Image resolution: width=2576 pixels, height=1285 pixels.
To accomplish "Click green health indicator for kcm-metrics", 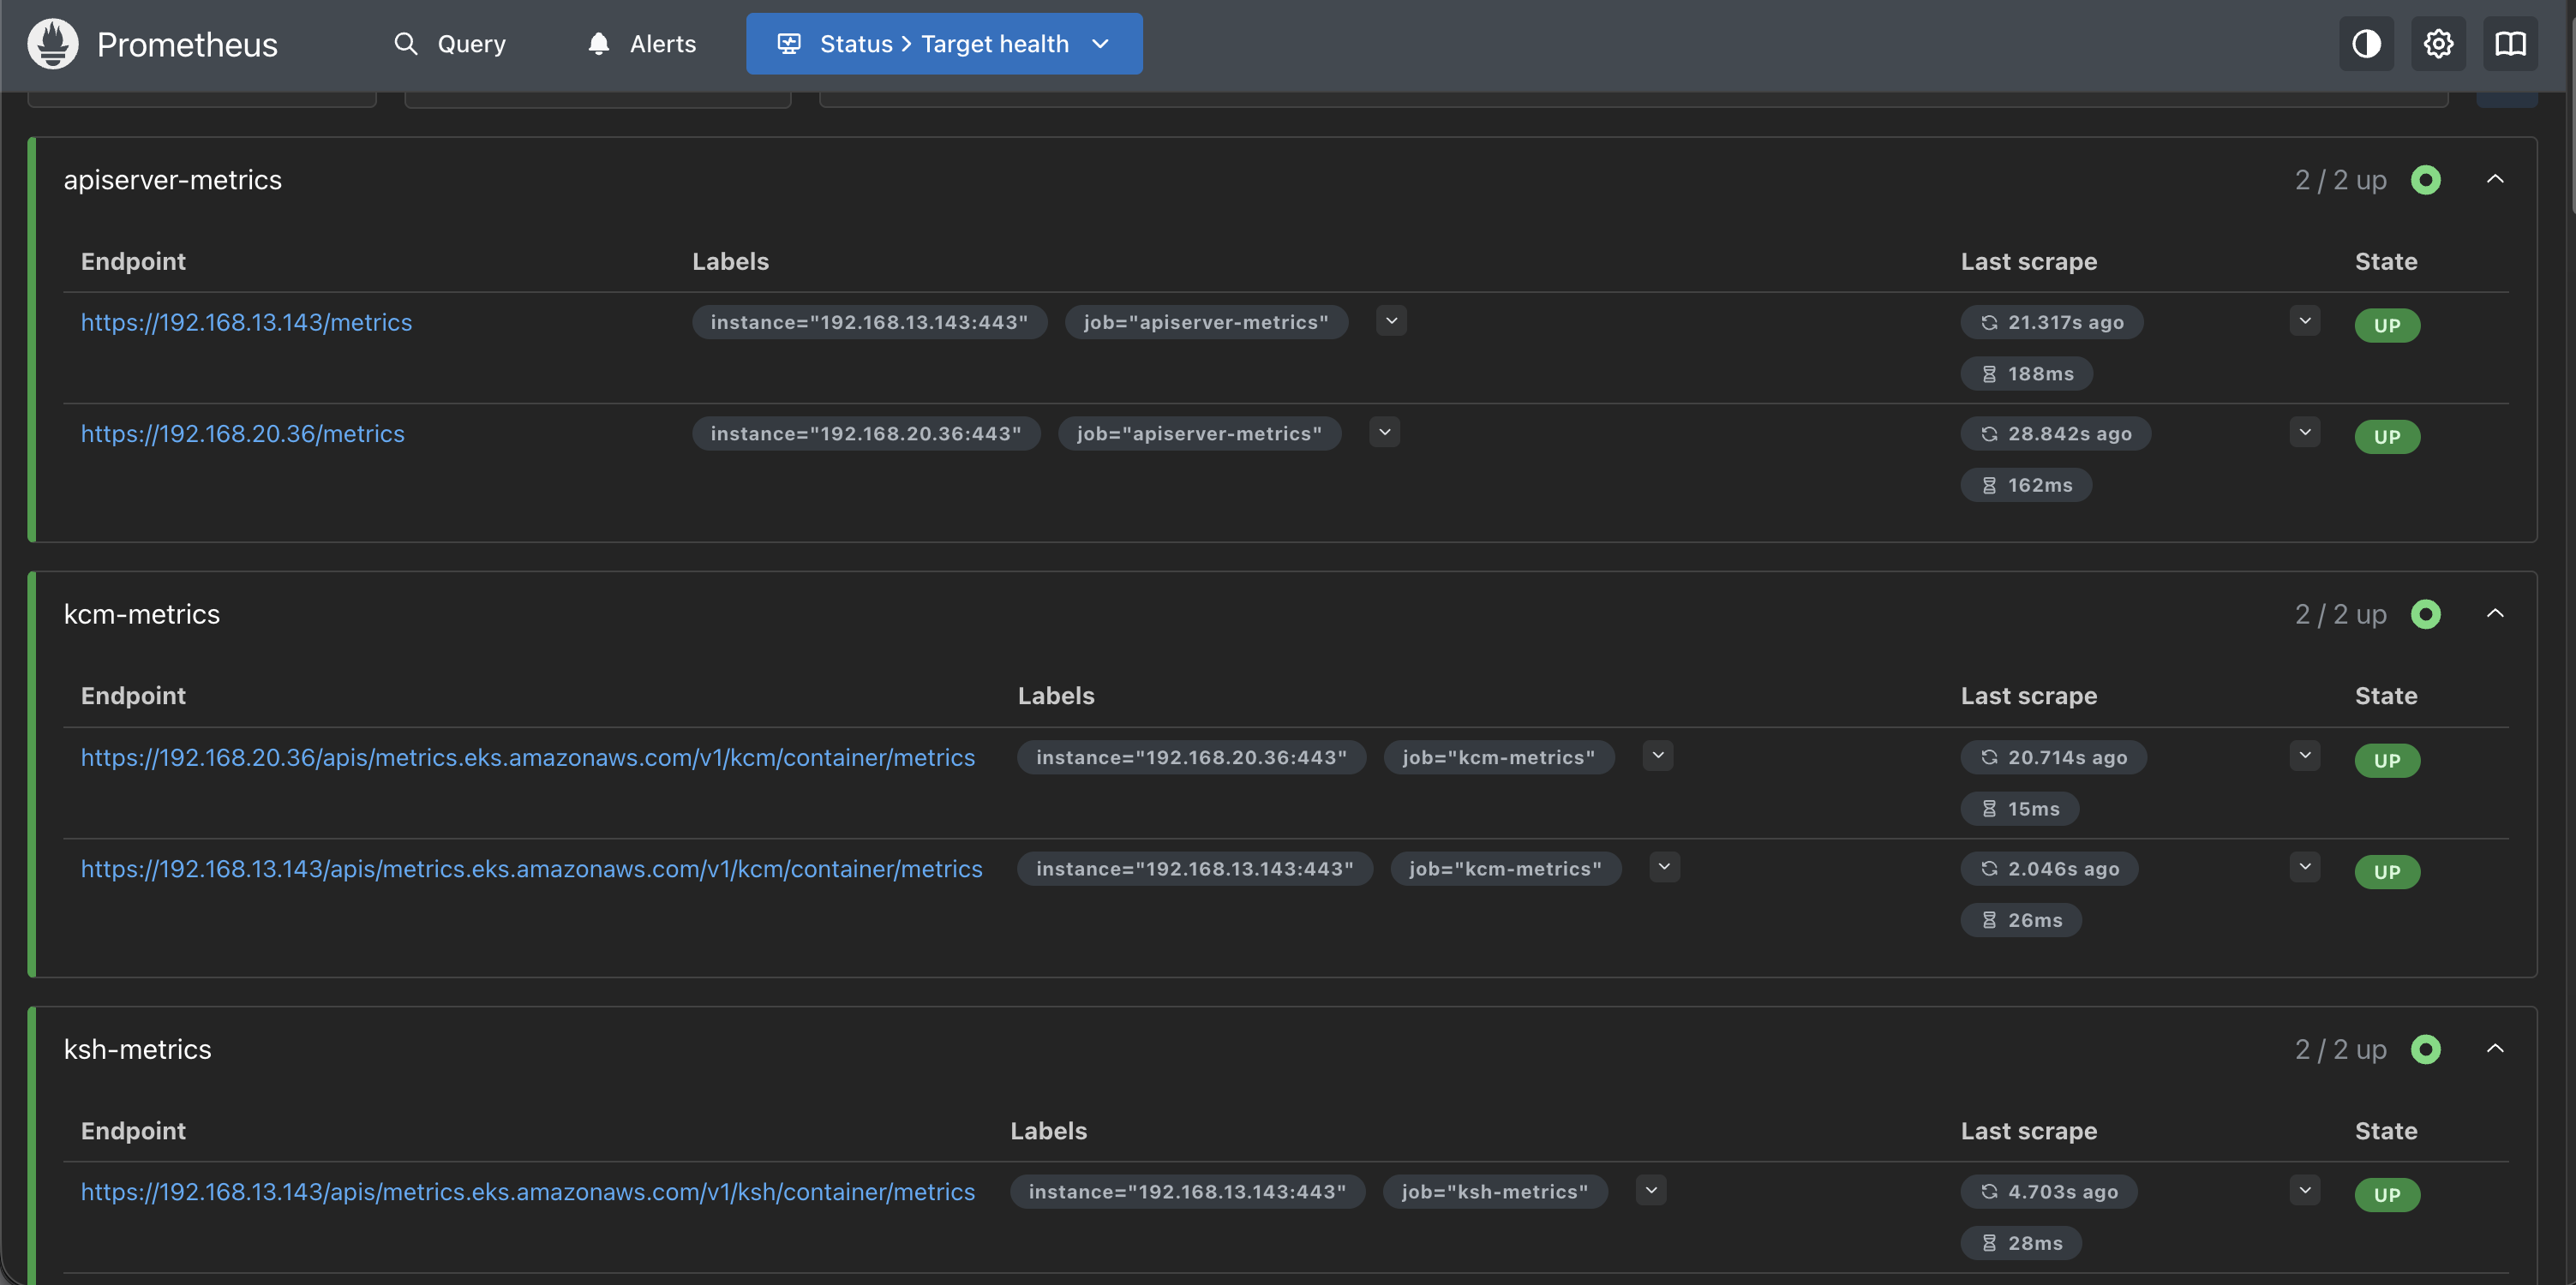I will (x=2425, y=614).
